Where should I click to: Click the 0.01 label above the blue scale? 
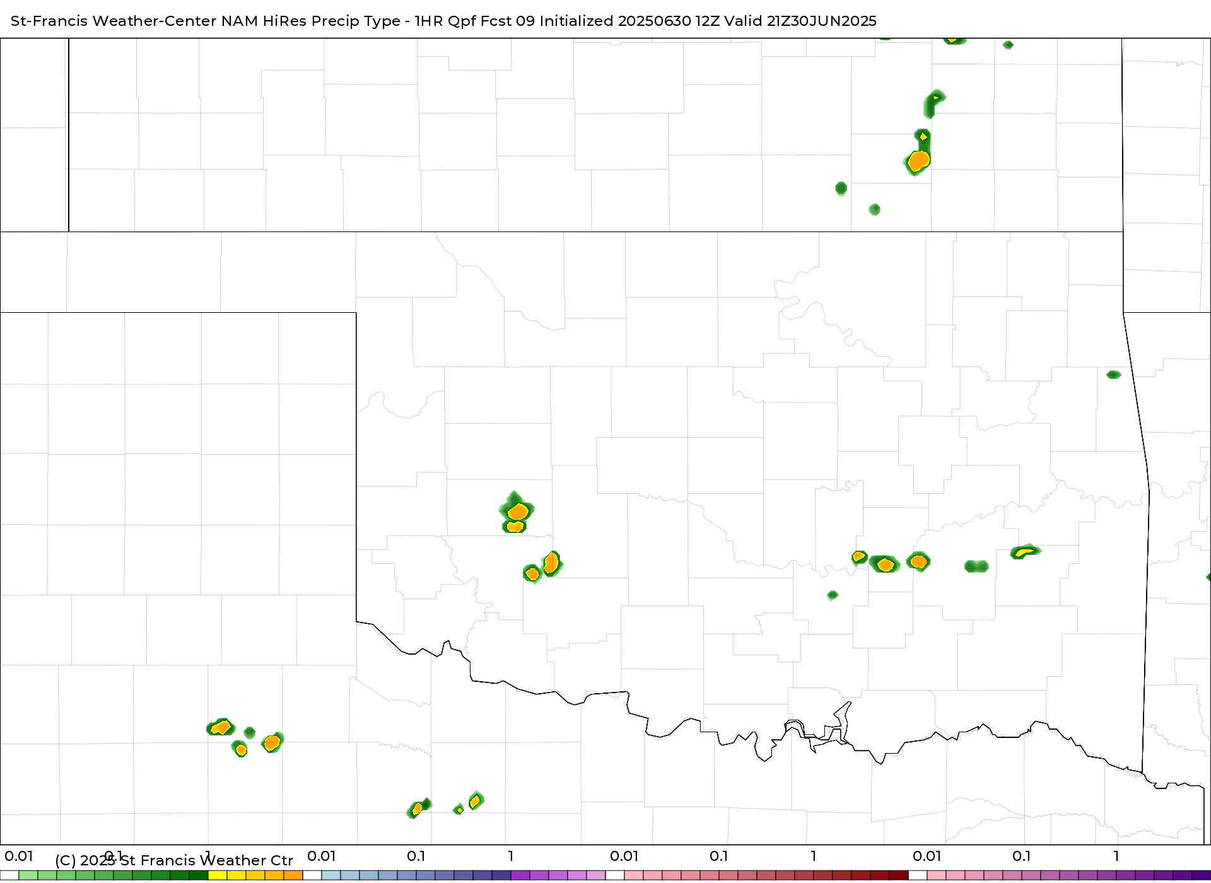[322, 856]
